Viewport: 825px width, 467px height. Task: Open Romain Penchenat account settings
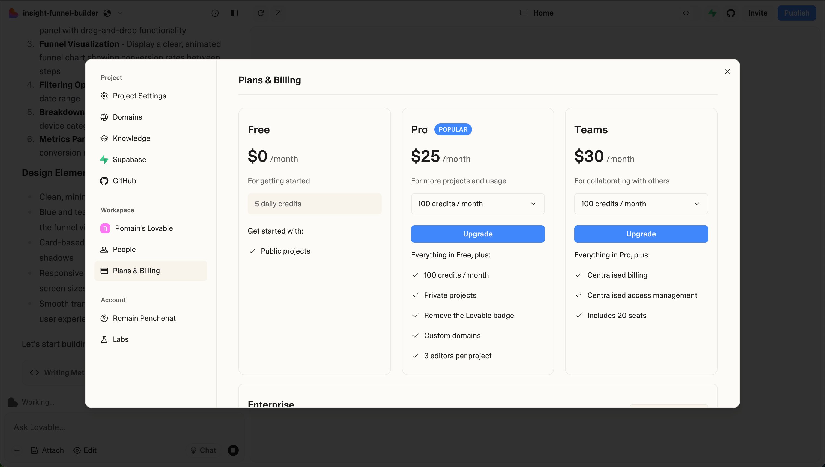coord(151,318)
